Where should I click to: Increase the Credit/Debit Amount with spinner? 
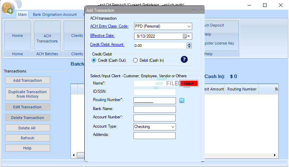pos(189,44)
